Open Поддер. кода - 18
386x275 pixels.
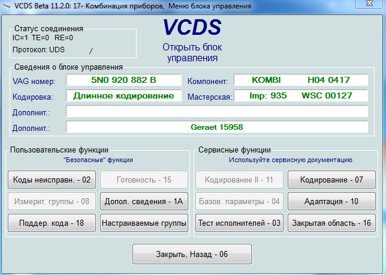[52, 223]
